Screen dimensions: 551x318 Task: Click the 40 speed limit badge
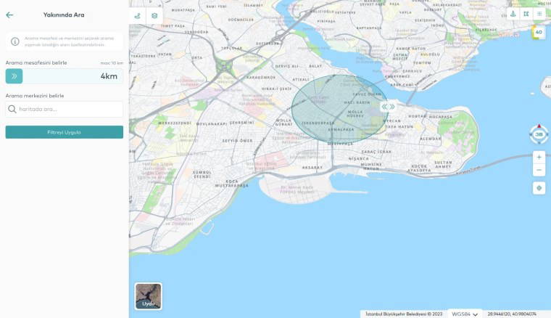coord(538,32)
